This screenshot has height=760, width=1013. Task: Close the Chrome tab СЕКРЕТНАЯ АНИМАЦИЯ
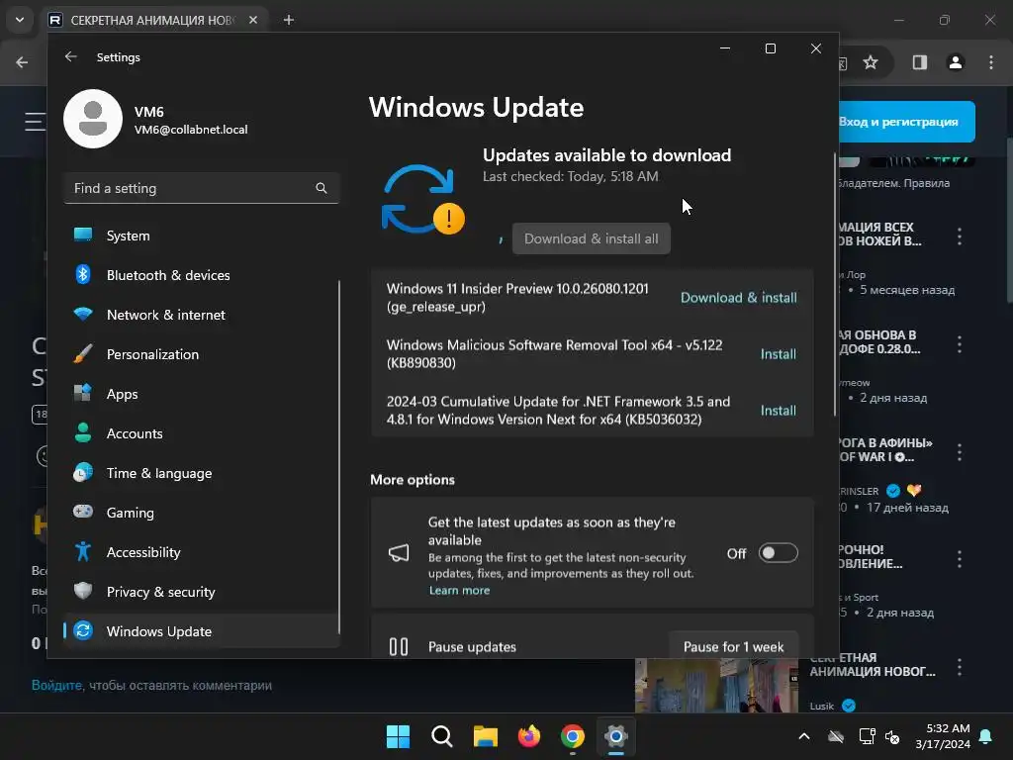[x=253, y=20]
